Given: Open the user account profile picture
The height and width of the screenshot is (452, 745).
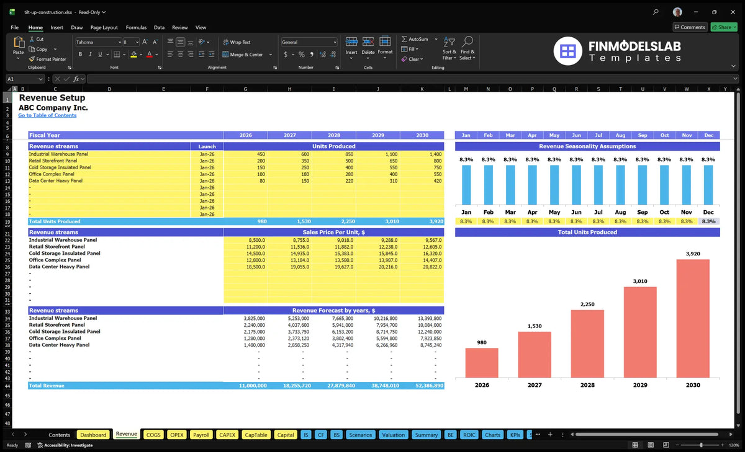Looking at the screenshot, I should [677, 12].
